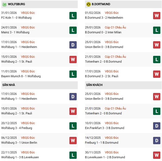The width and height of the screenshot is (162, 161).
Task: Click the W badge for B.Dortmund 3-2 Heidenheim
Action: (157, 15)
